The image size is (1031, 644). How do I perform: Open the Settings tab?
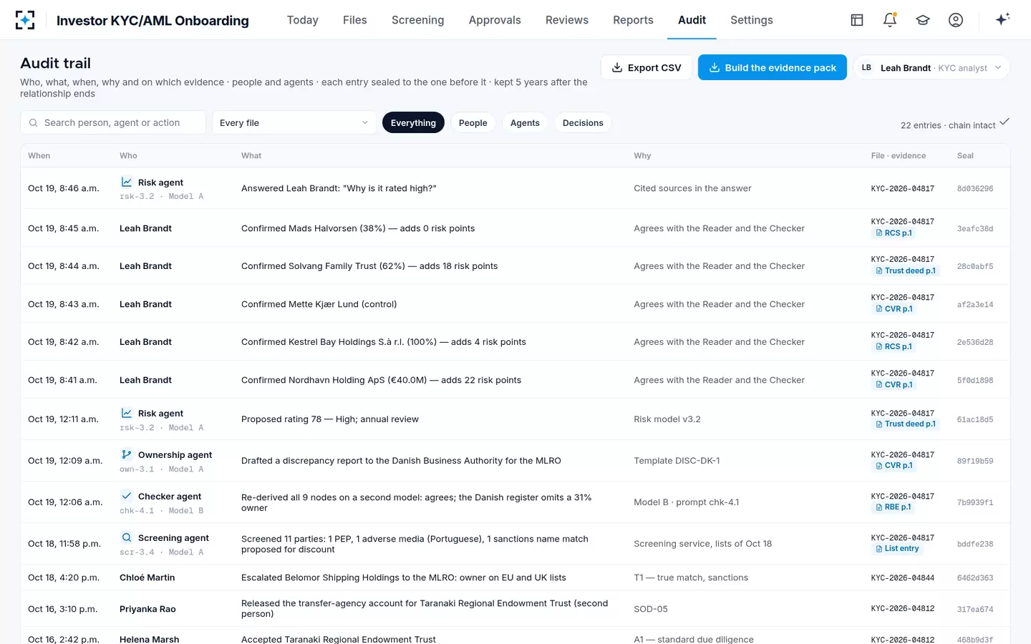point(752,20)
